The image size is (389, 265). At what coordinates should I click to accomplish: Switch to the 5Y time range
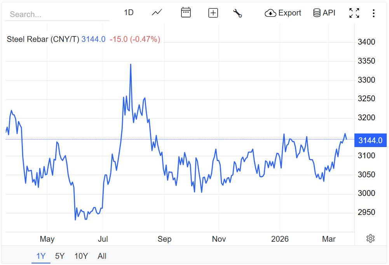pos(60,256)
